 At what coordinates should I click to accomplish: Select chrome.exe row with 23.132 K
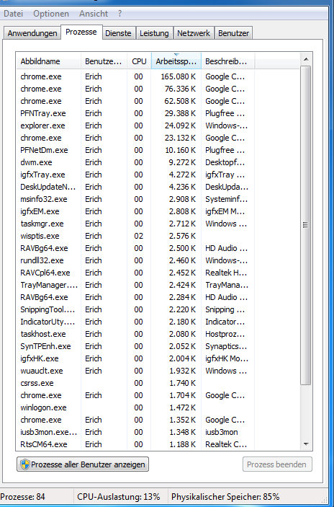[x=158, y=138]
